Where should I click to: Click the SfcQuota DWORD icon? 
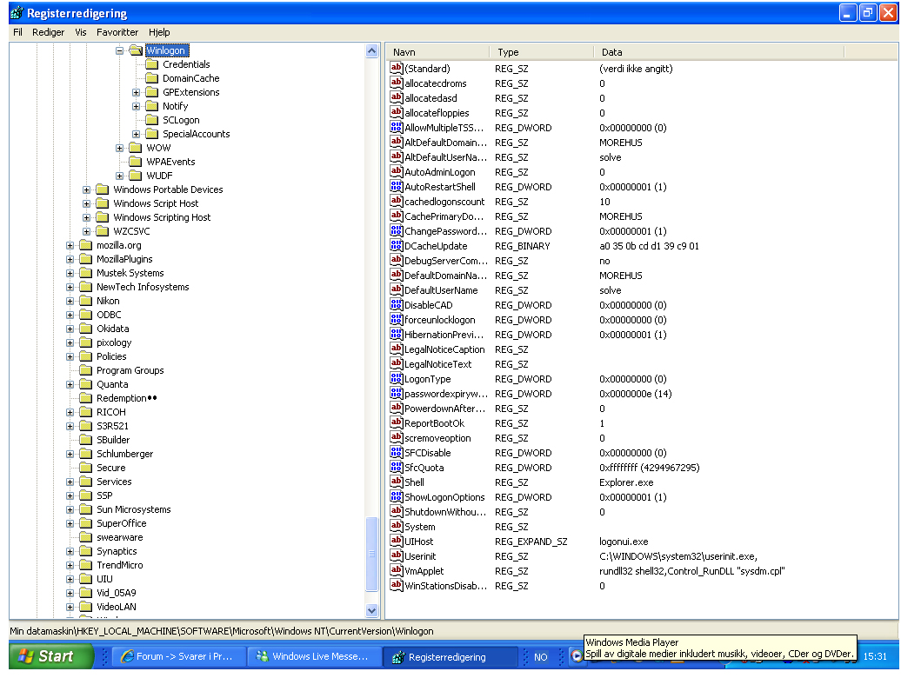pos(396,468)
